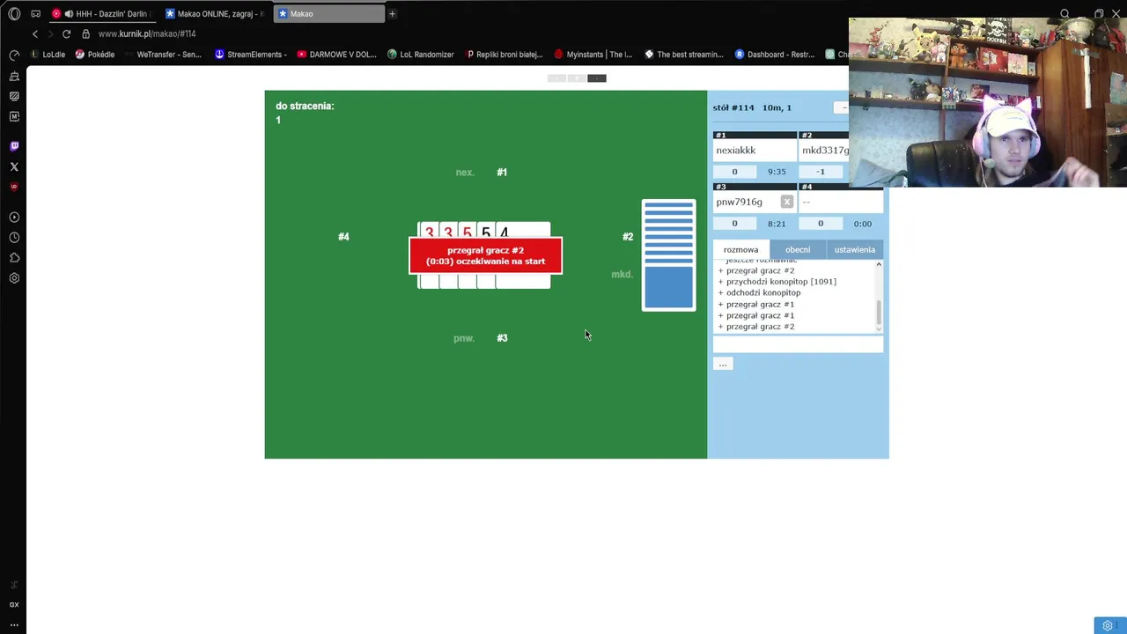Click the first small grey button above table
The width and height of the screenshot is (1127, 634).
(556, 78)
